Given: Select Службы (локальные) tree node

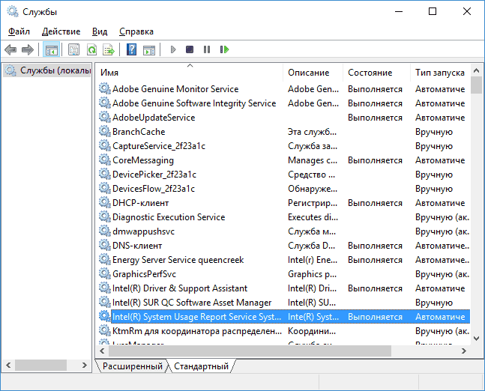Looking at the screenshot, I should (x=48, y=70).
